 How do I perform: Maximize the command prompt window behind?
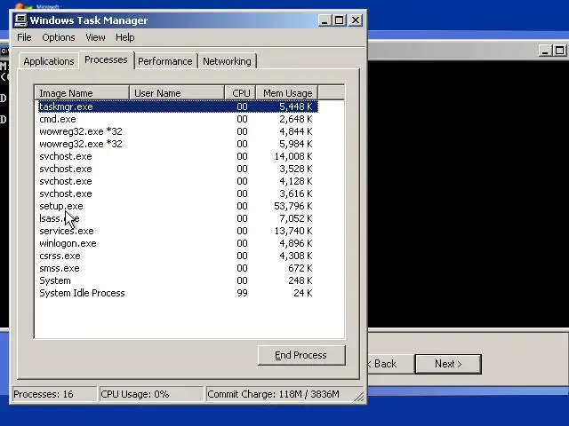tap(559, 51)
